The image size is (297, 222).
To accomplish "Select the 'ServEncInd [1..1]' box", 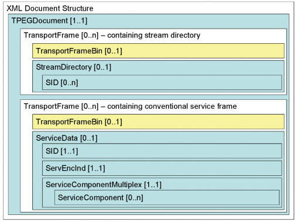I will (x=162, y=168).
